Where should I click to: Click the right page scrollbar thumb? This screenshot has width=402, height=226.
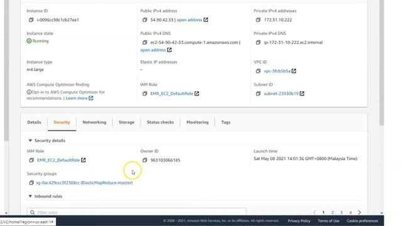click(382, 63)
